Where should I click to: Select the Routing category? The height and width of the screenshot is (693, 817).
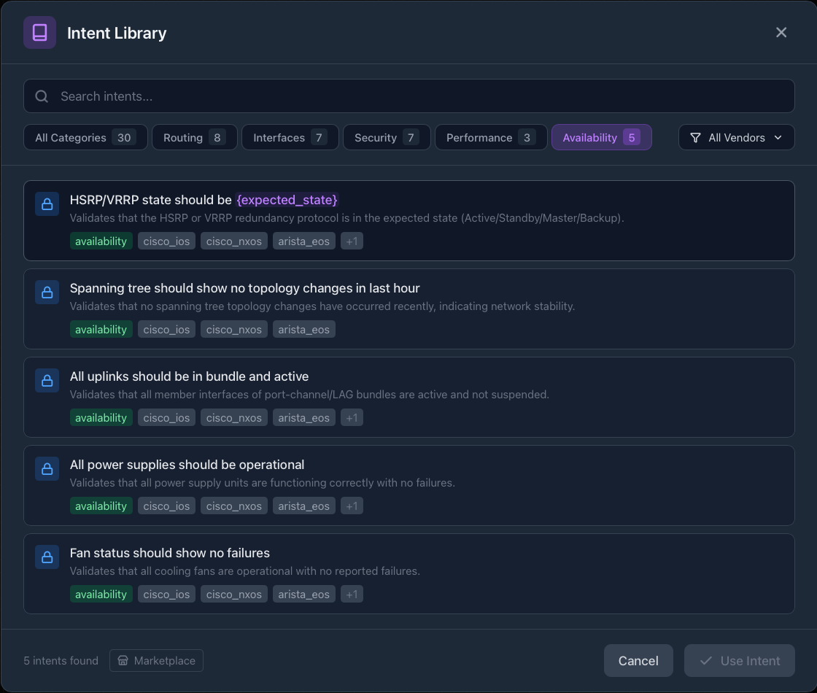[195, 137]
